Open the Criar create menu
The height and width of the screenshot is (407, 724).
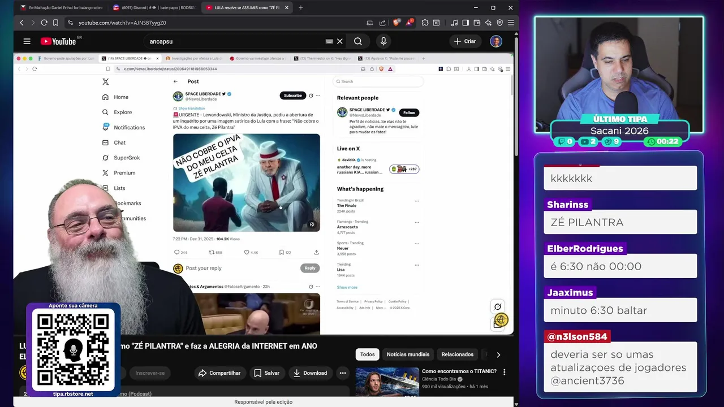[465, 41]
